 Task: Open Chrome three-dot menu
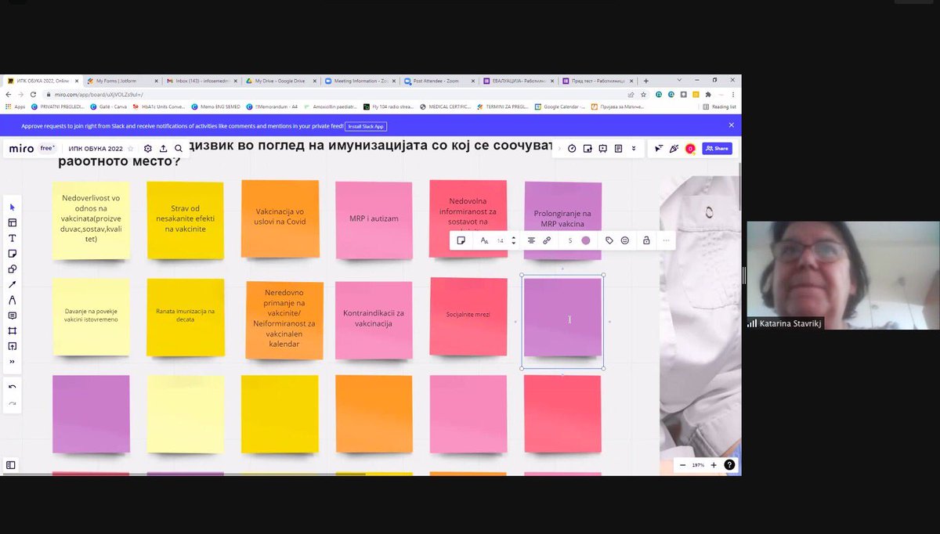[x=735, y=95]
